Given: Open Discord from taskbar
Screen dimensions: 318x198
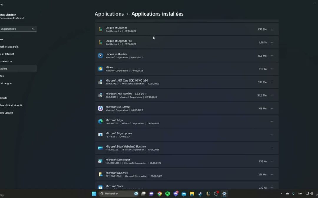Looking at the screenshot, I should 175,194.
